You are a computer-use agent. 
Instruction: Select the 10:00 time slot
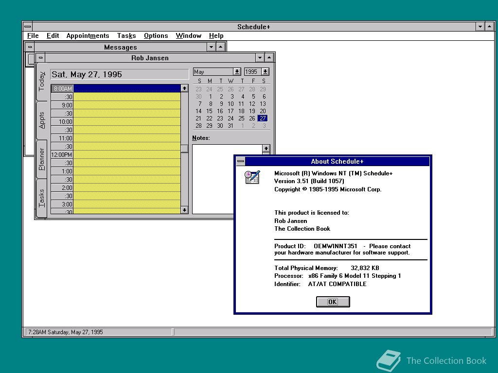116,121
